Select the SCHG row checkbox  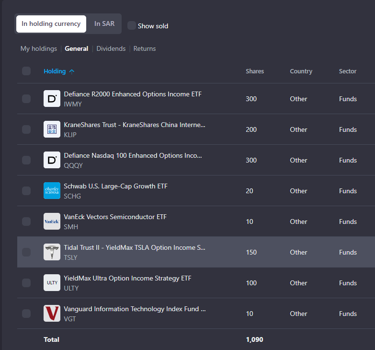pyautogui.click(x=26, y=190)
